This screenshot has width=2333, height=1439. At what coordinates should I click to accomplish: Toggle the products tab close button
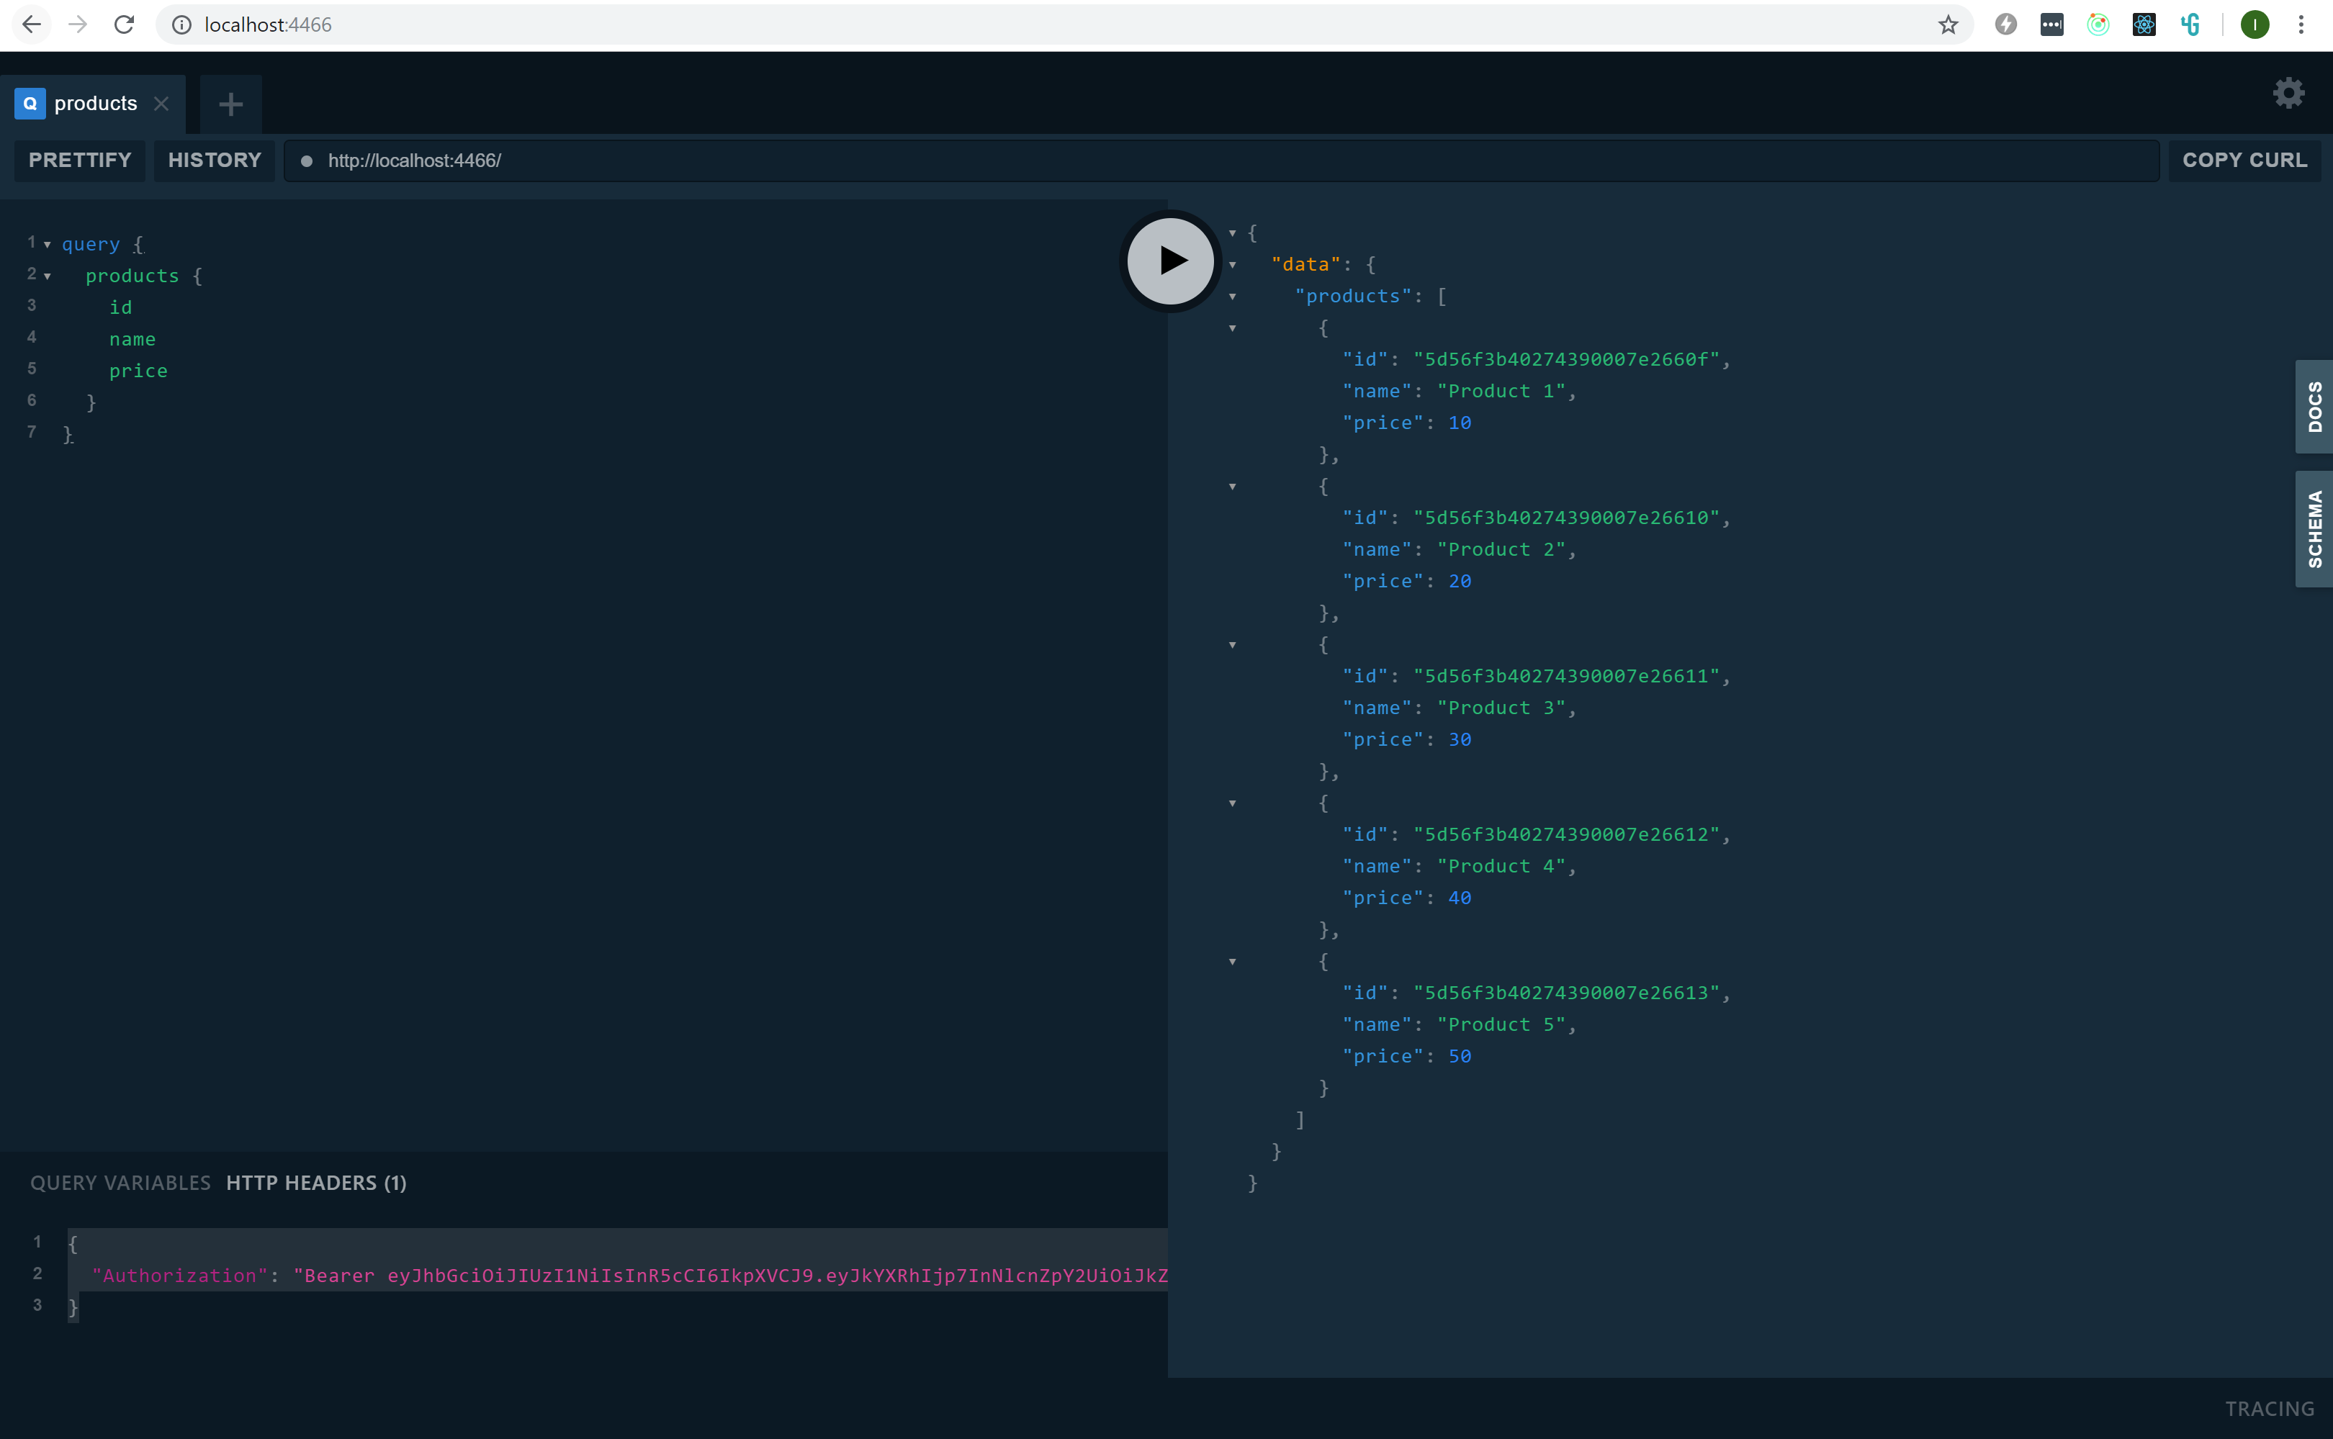[160, 103]
